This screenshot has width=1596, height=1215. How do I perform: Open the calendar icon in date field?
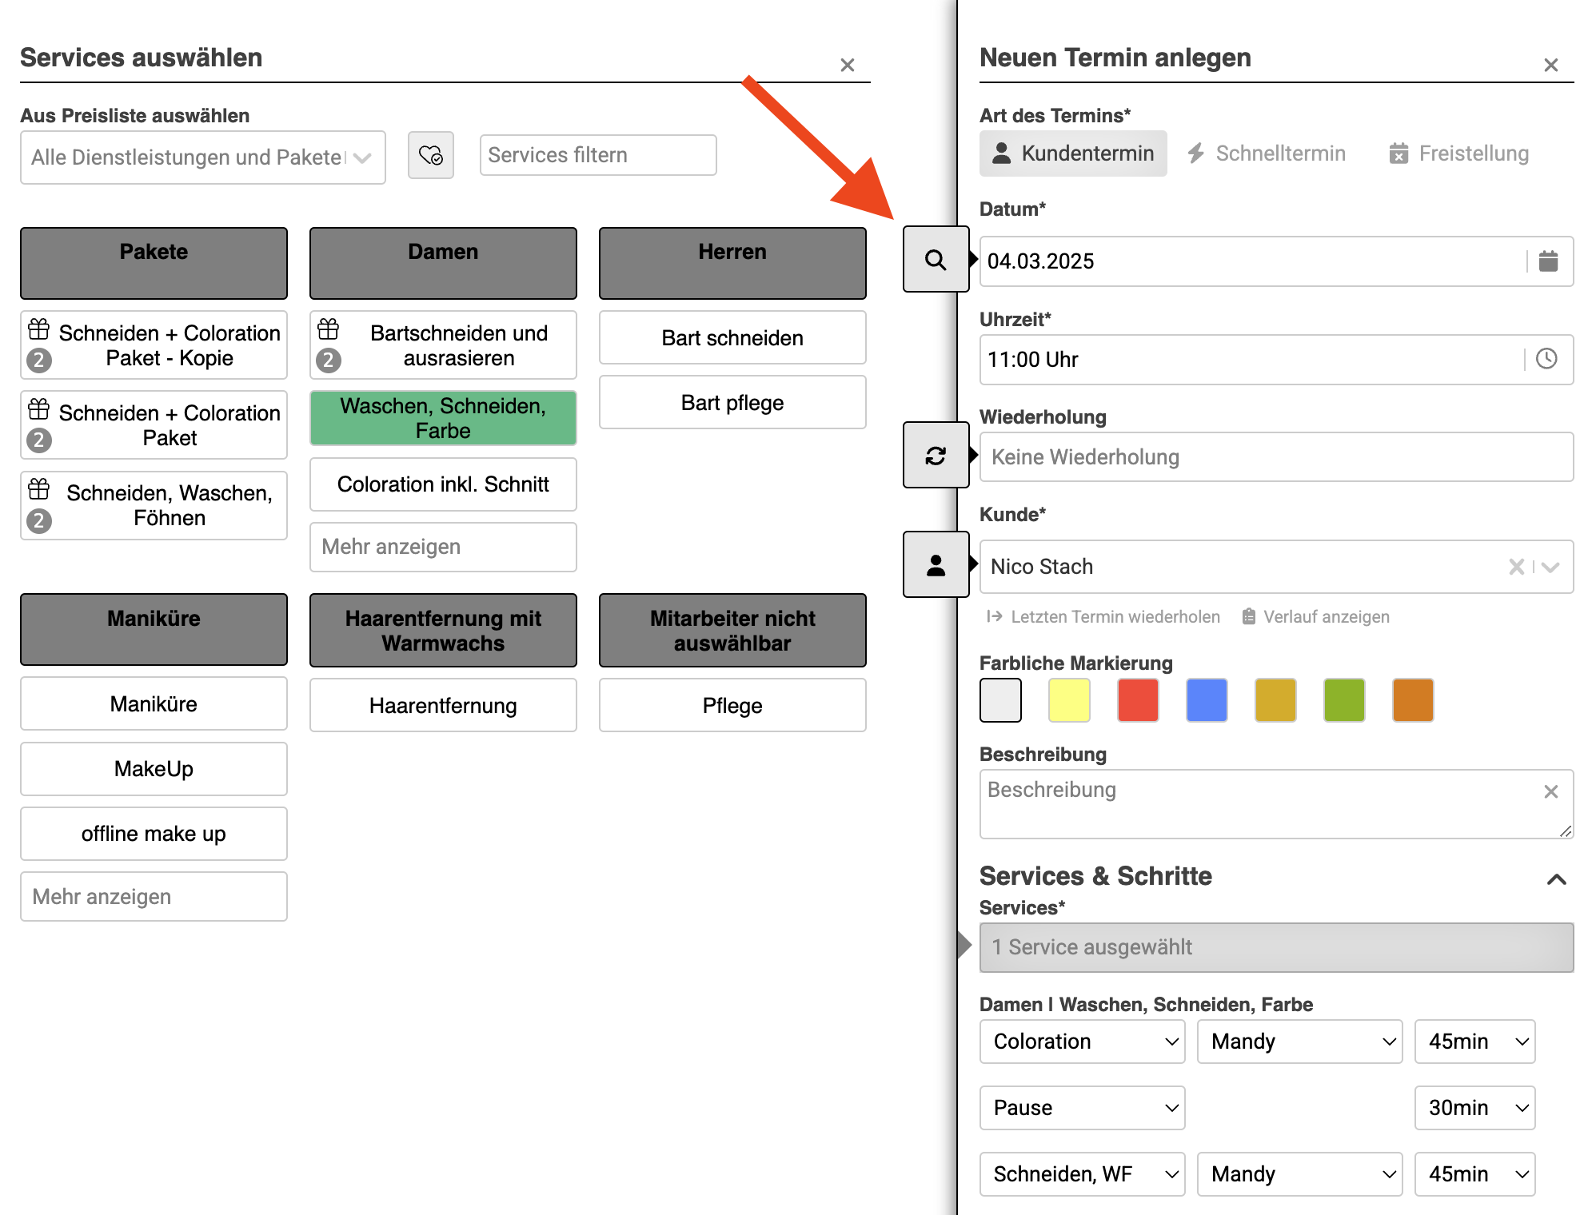pyautogui.click(x=1548, y=261)
